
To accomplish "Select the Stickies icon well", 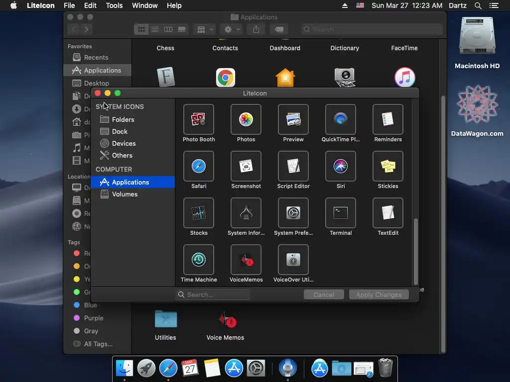I will point(387,166).
